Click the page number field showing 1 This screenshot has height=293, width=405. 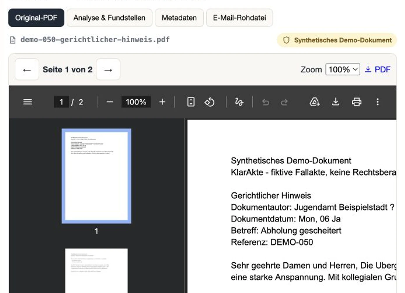(61, 102)
